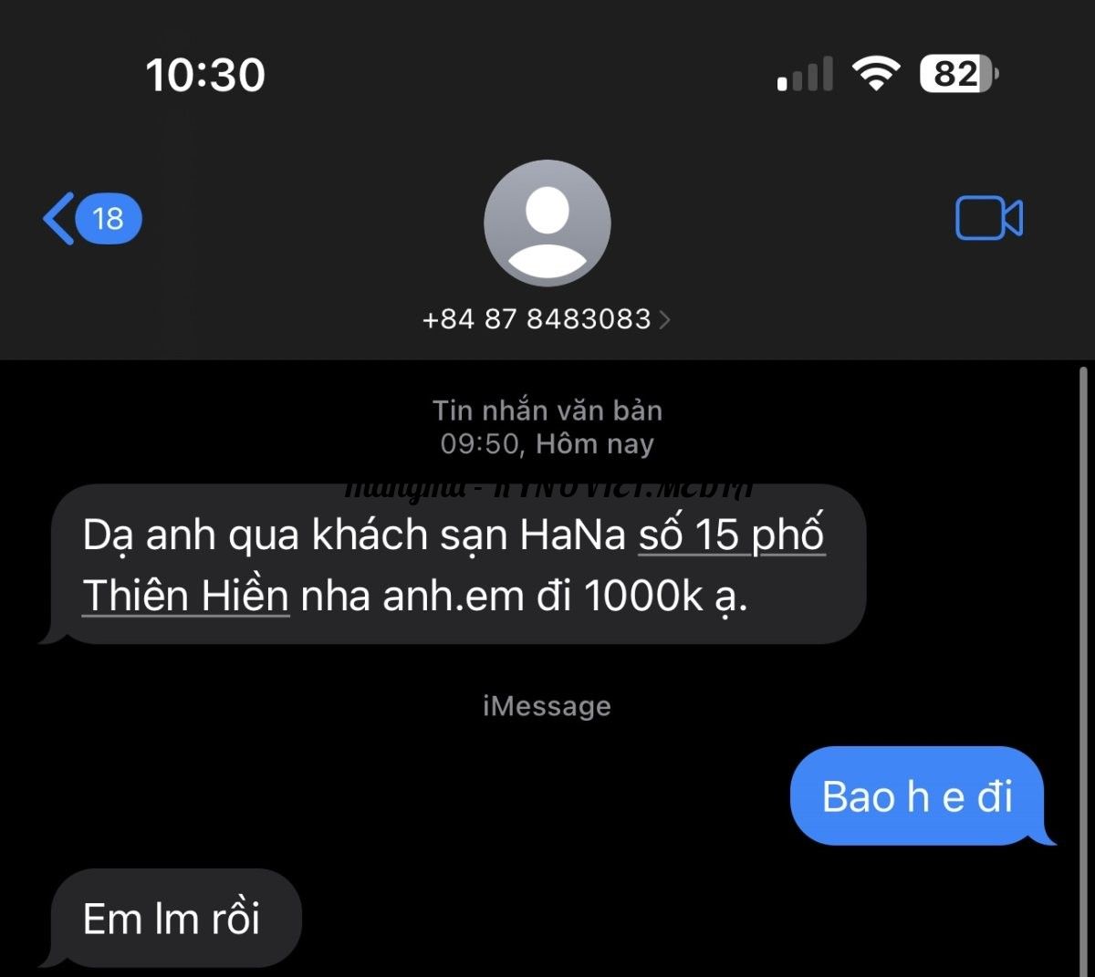Select the "Em lm rồi" message
Screen dimensions: 1095x977
click(172, 919)
